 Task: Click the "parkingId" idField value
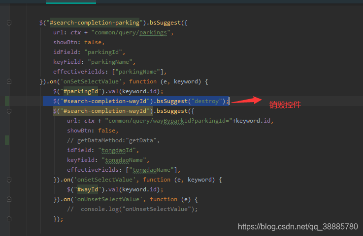(x=103, y=52)
